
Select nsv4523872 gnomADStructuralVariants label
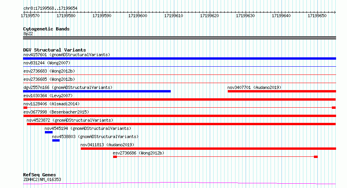70,120
